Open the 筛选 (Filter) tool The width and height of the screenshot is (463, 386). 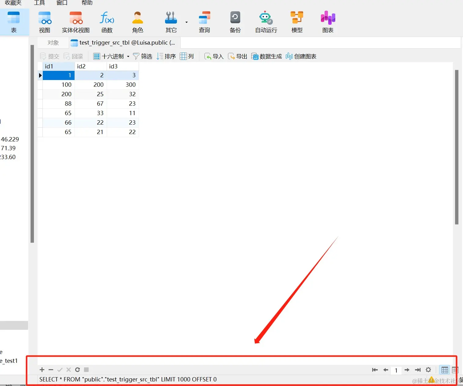pyautogui.click(x=142, y=56)
